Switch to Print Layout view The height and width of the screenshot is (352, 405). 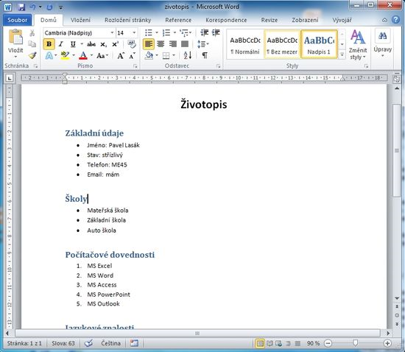pyautogui.click(x=260, y=343)
